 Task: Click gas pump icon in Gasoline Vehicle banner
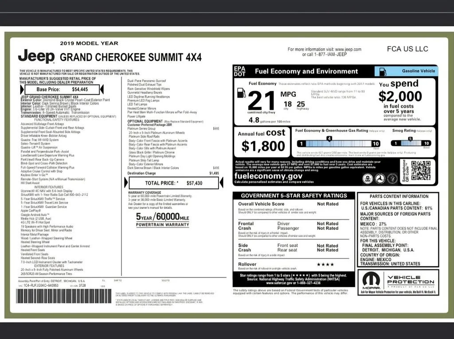click(383, 71)
